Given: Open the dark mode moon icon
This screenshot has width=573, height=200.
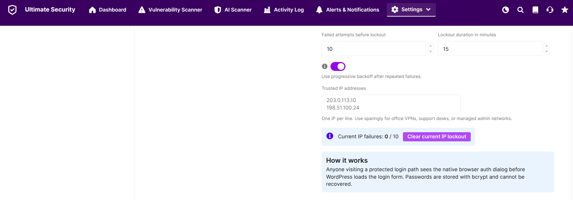Looking at the screenshot, I should tap(506, 10).
